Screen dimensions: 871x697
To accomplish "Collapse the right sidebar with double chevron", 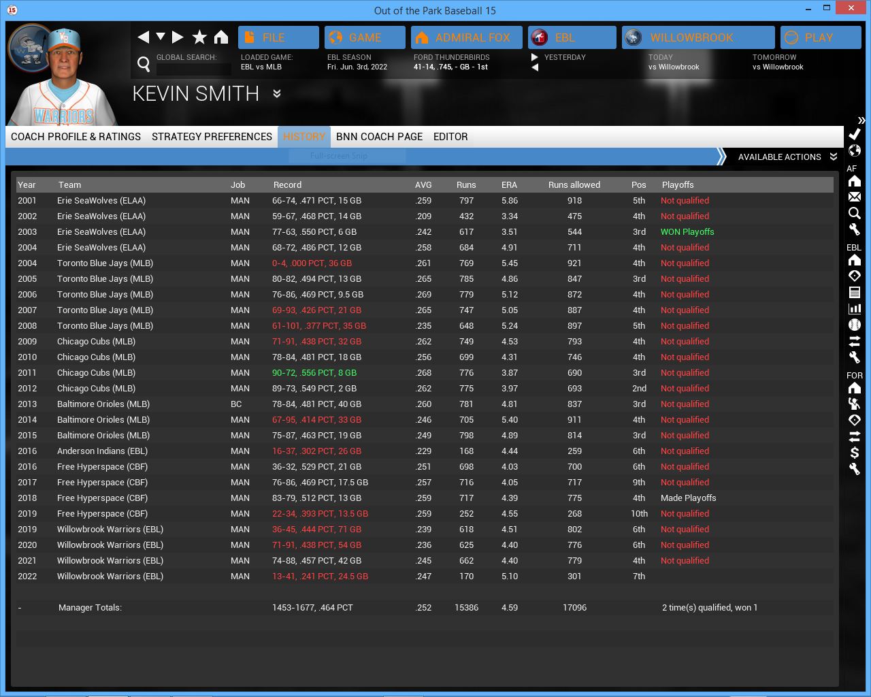I will tap(861, 120).
